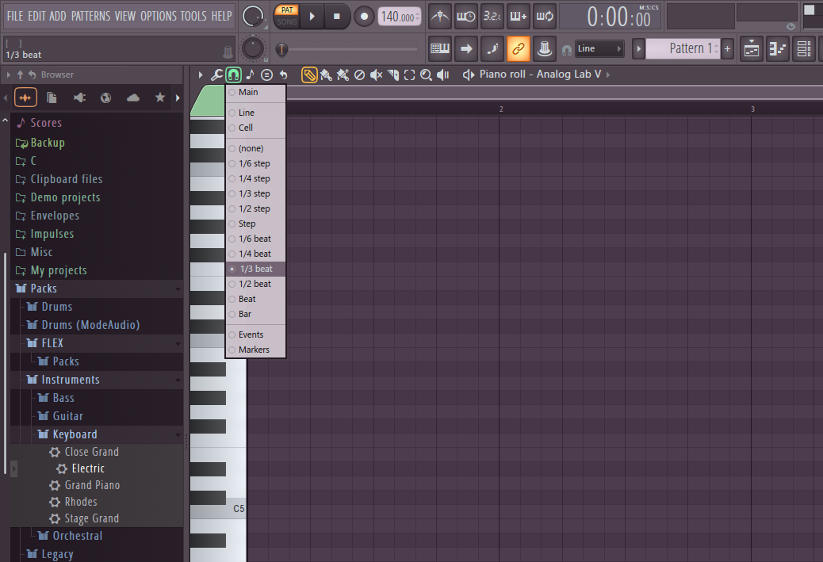Toggle the orange link multilink button
This screenshot has height=562, width=823.
[x=518, y=48]
